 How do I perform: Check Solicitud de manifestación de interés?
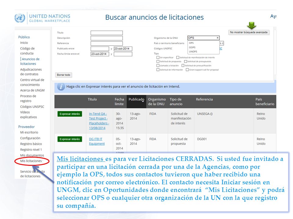point(178,57)
